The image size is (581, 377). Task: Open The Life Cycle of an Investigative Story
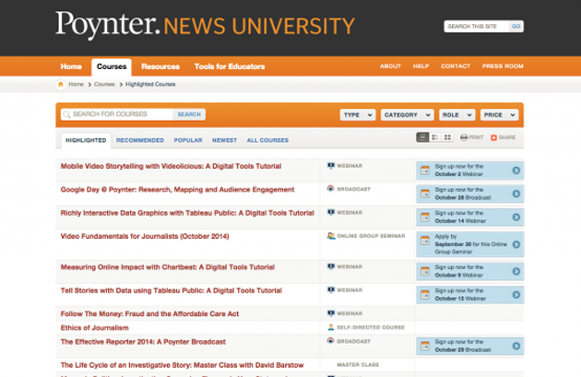(x=182, y=365)
